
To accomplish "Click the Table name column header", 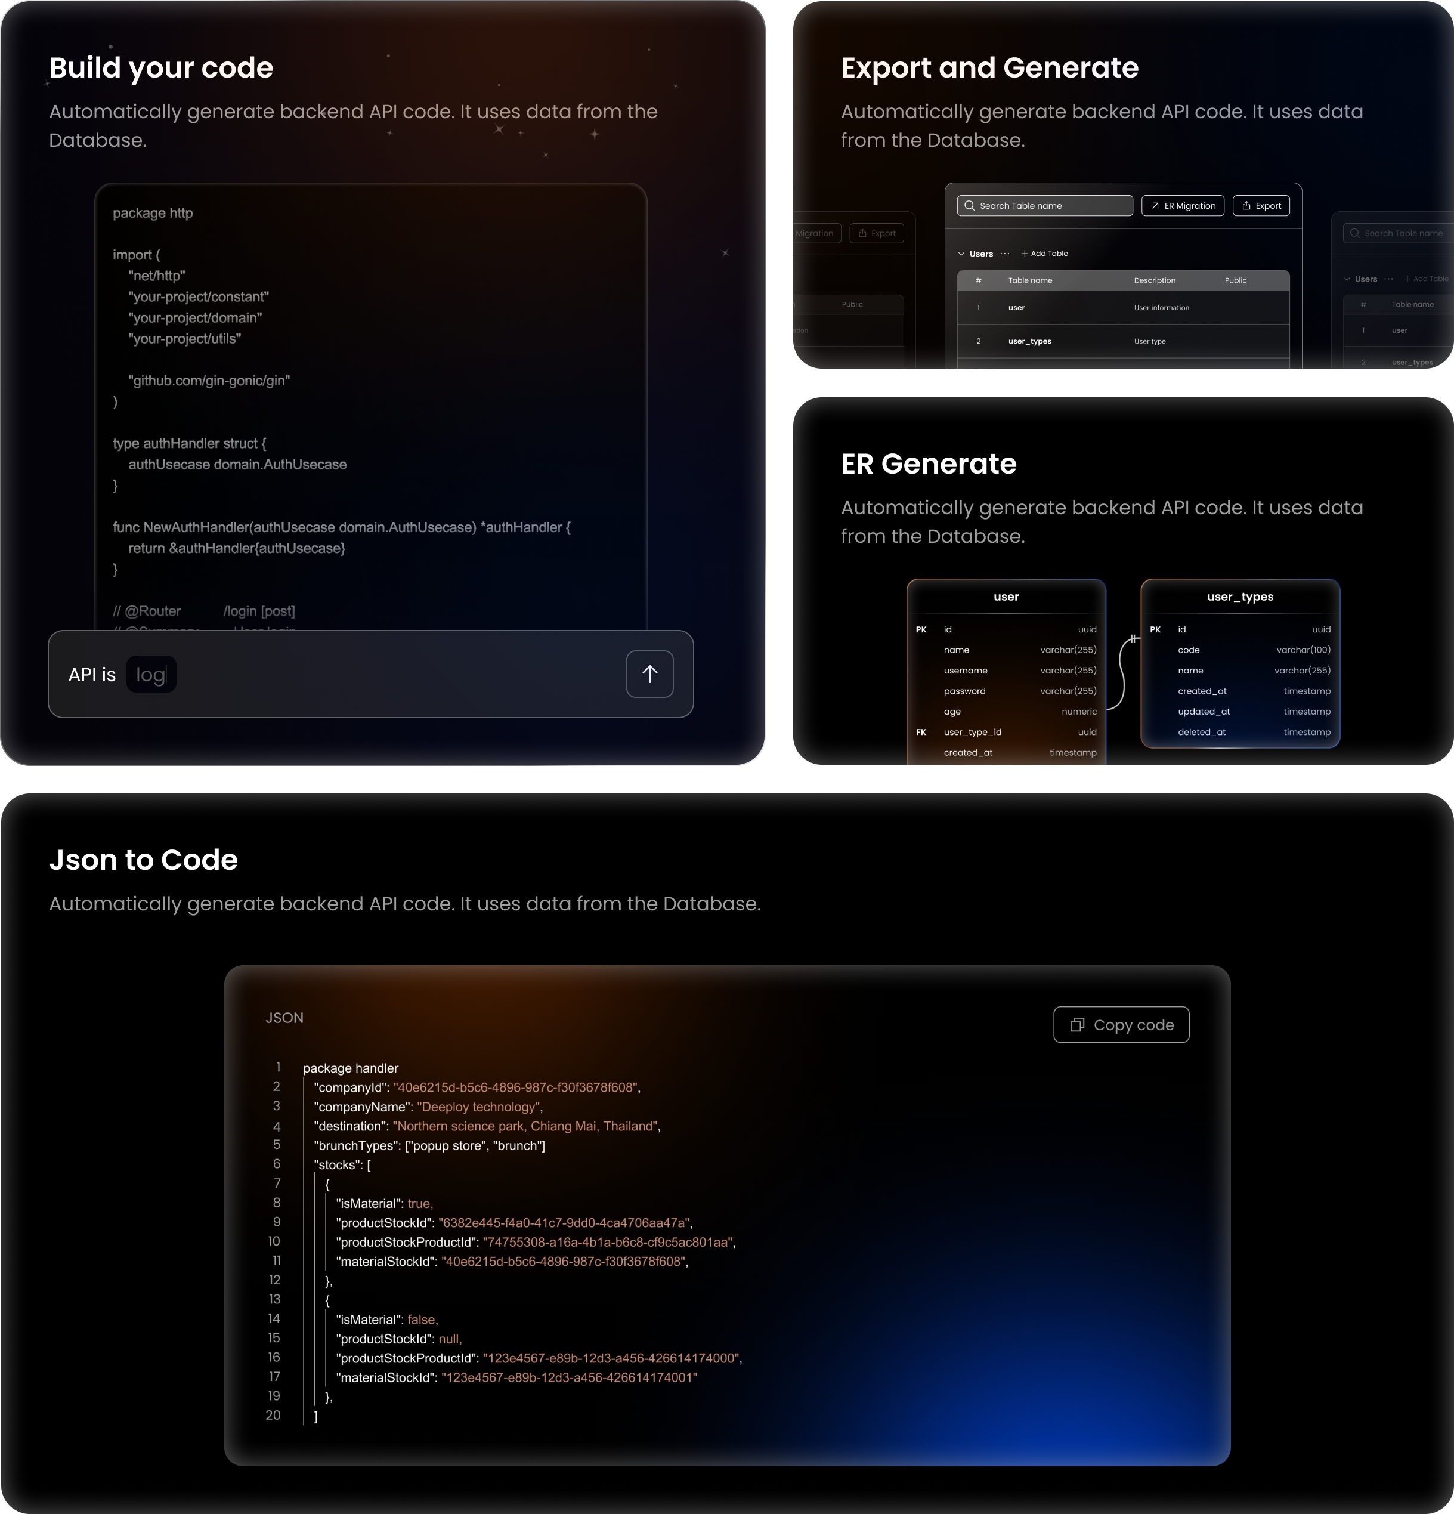I will coord(1029,280).
